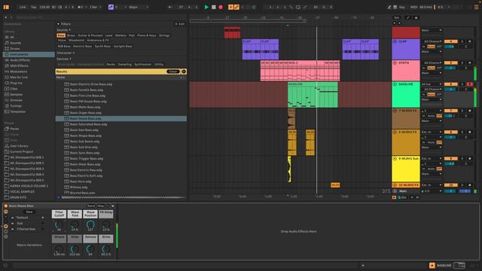The image size is (482, 271).
Task: Click the Map button on the rack
Action: (100, 206)
